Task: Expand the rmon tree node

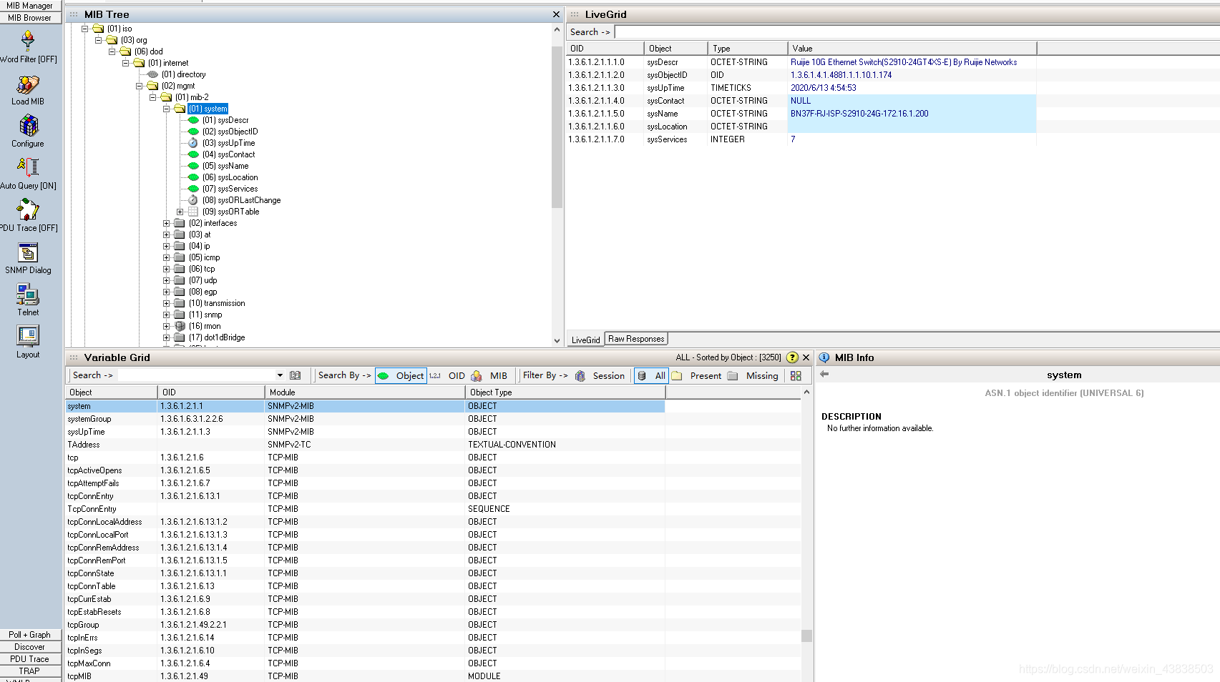Action: pyautogui.click(x=167, y=326)
